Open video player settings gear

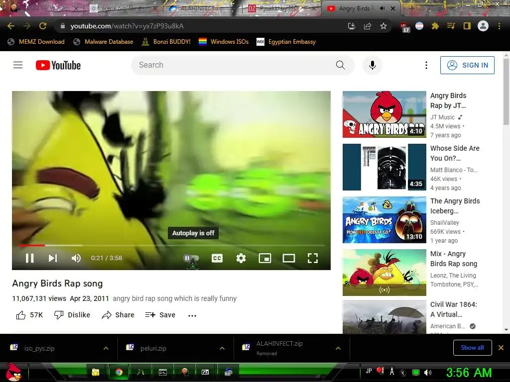click(x=241, y=258)
